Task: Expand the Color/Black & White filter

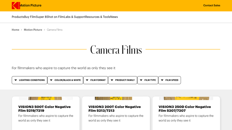Action: pos(65,80)
